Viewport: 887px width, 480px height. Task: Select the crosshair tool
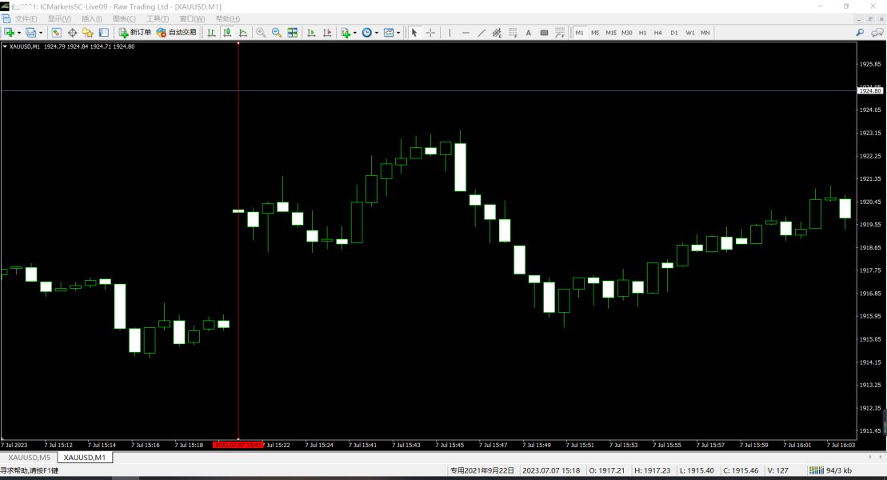[430, 33]
